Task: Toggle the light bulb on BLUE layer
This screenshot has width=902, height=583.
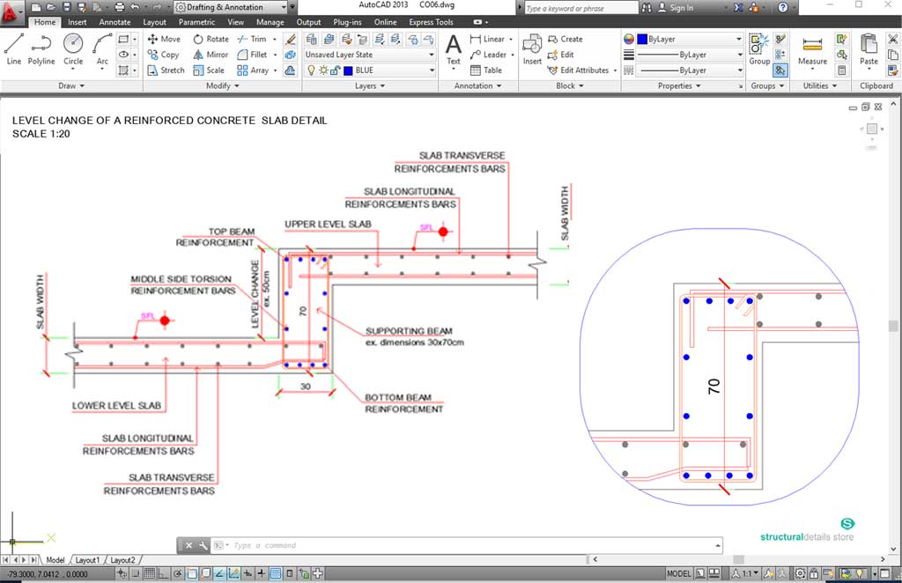Action: (x=311, y=70)
